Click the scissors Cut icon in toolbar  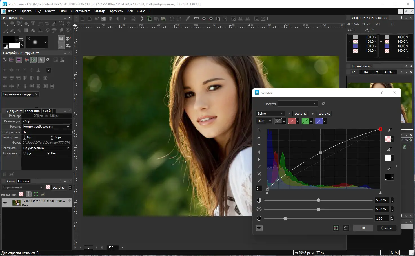pos(142,19)
